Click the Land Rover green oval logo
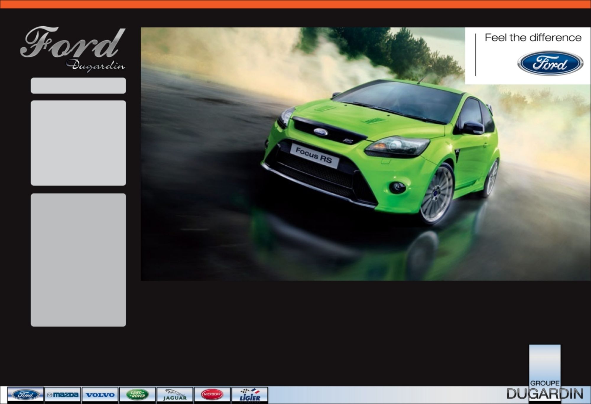The height and width of the screenshot is (404, 591). (137, 395)
